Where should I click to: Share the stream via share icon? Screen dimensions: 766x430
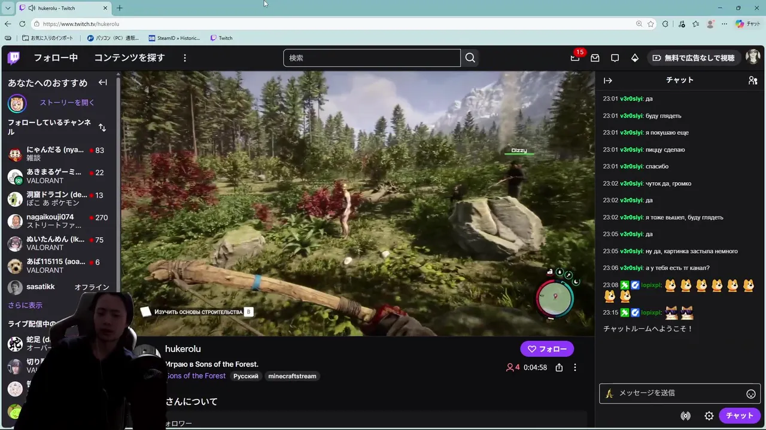[x=559, y=367]
